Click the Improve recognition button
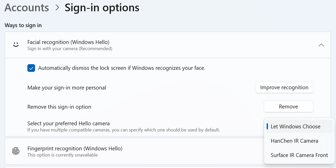The width and height of the screenshot is (336, 168). point(284,87)
